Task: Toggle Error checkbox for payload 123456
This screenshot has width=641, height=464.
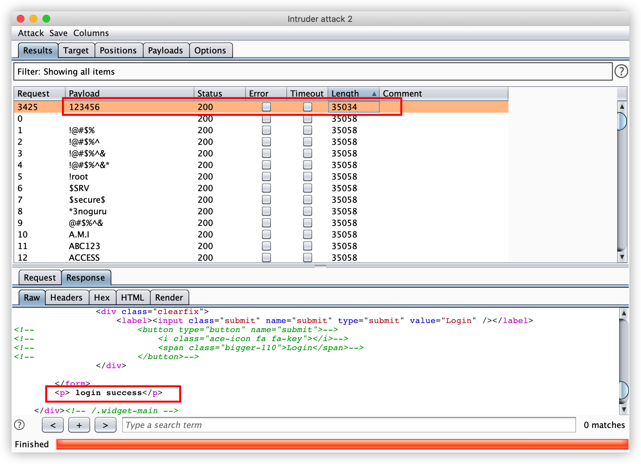Action: click(266, 107)
